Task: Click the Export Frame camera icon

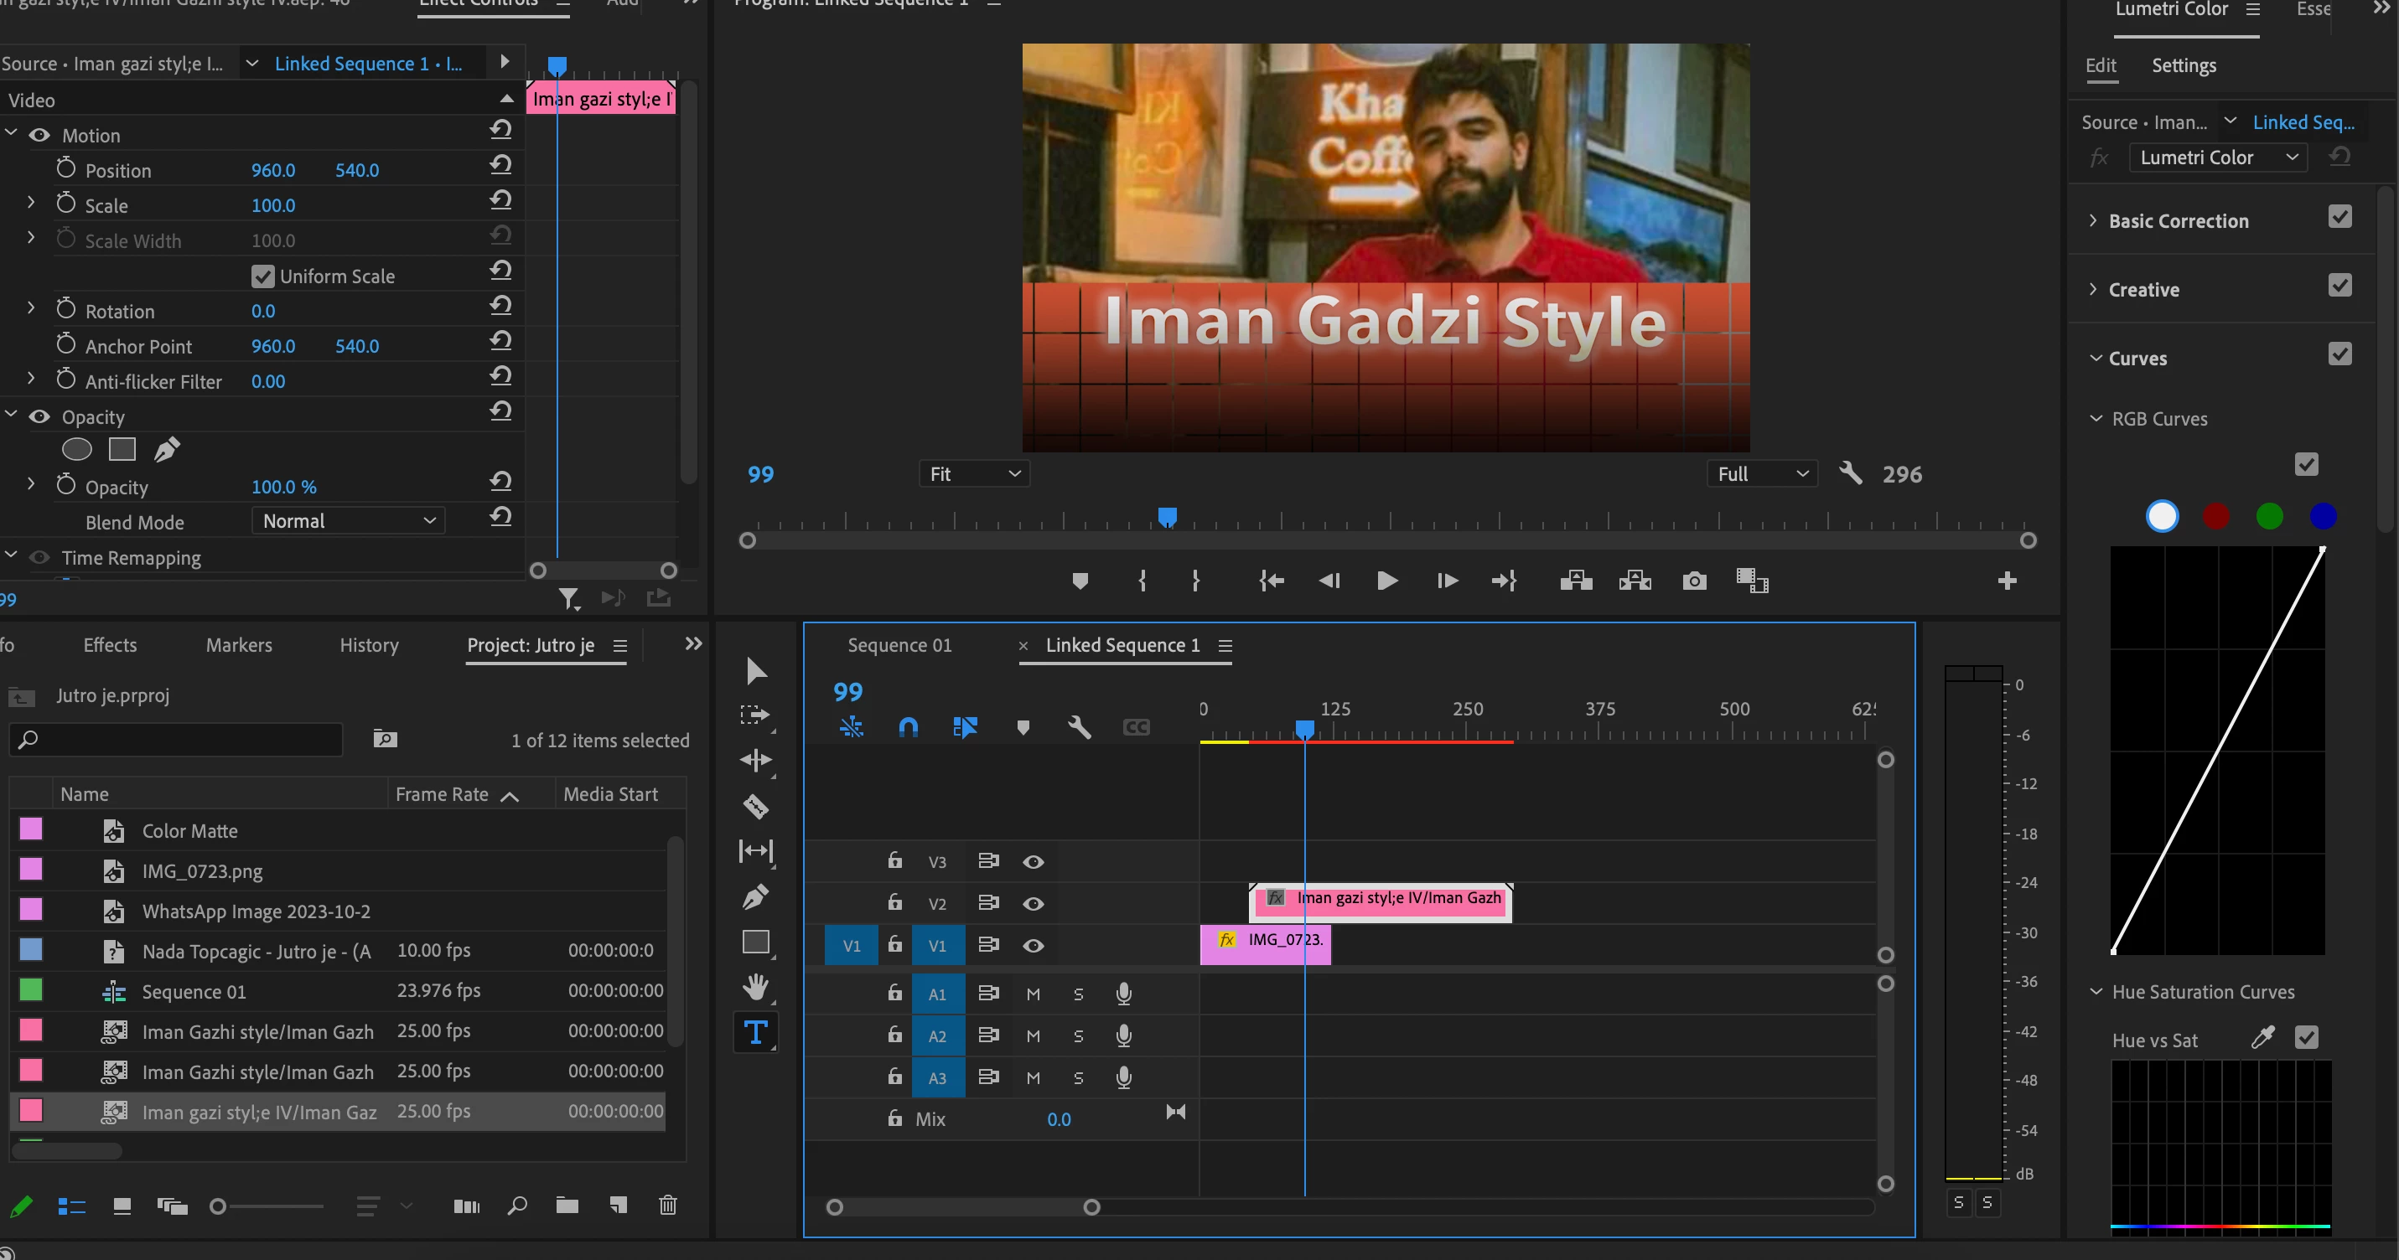Action: 1694,581
